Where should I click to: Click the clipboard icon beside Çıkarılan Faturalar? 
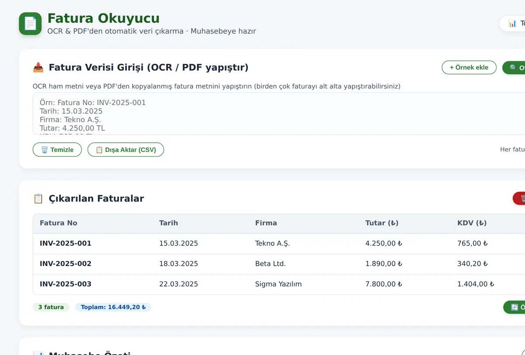pos(38,198)
